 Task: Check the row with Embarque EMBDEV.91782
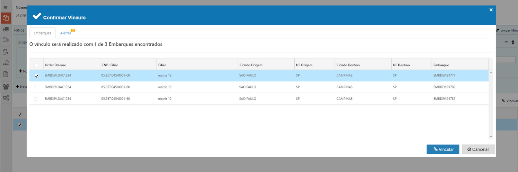click(36, 87)
